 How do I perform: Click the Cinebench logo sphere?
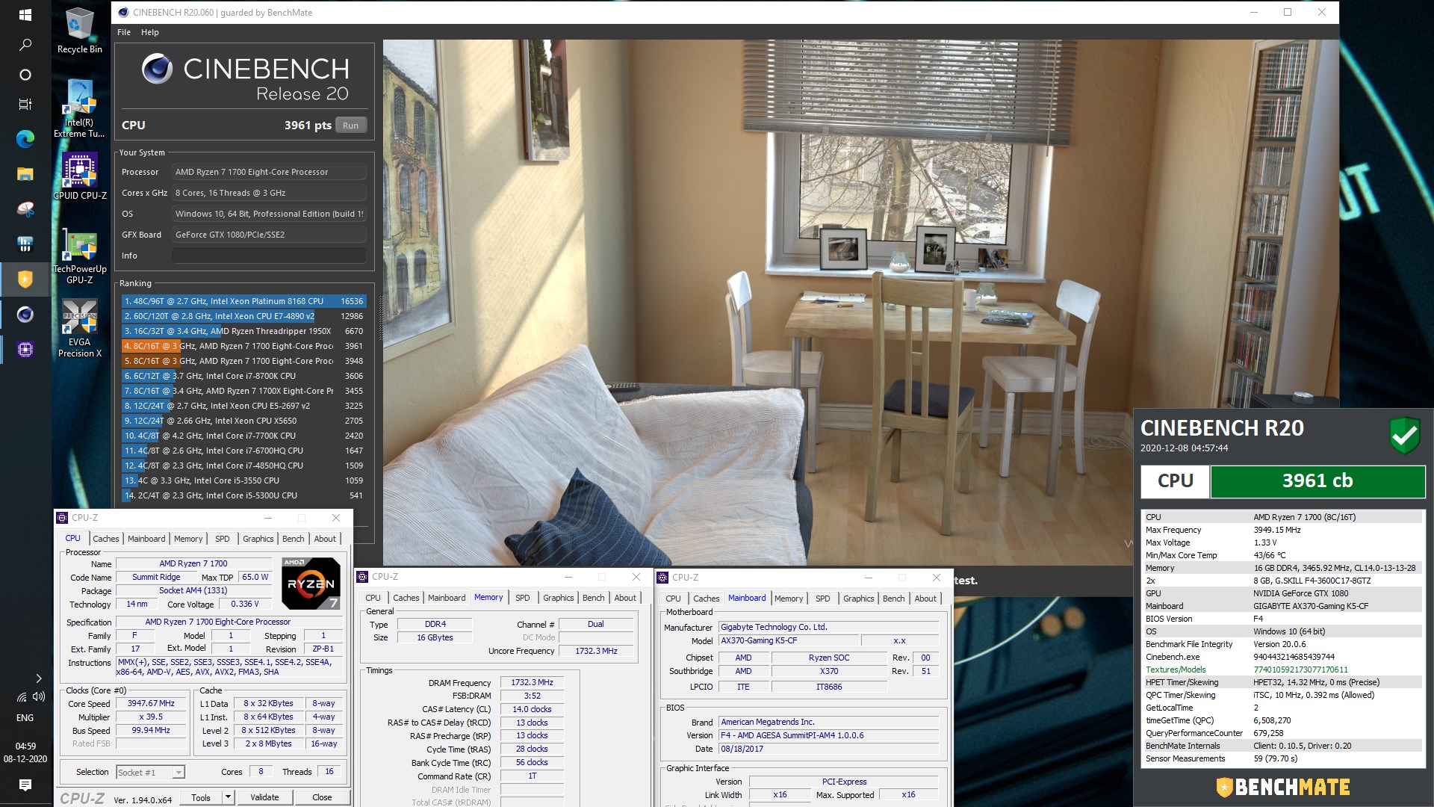157,69
